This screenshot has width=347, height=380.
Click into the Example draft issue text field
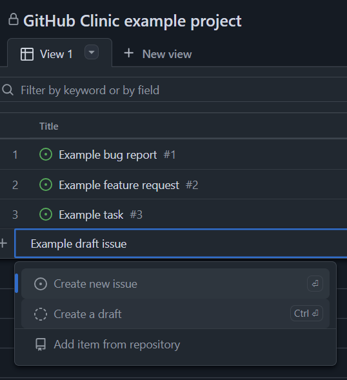pos(181,244)
